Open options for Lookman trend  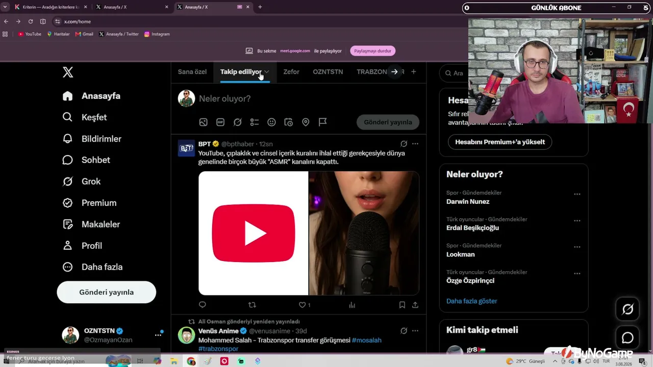tap(577, 247)
